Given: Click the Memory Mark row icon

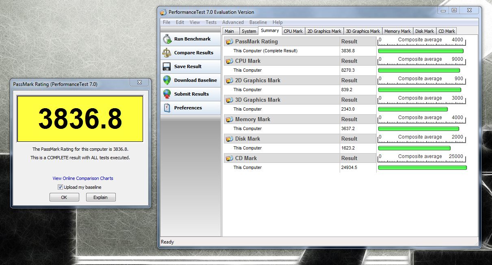Looking at the screenshot, I should coord(230,119).
